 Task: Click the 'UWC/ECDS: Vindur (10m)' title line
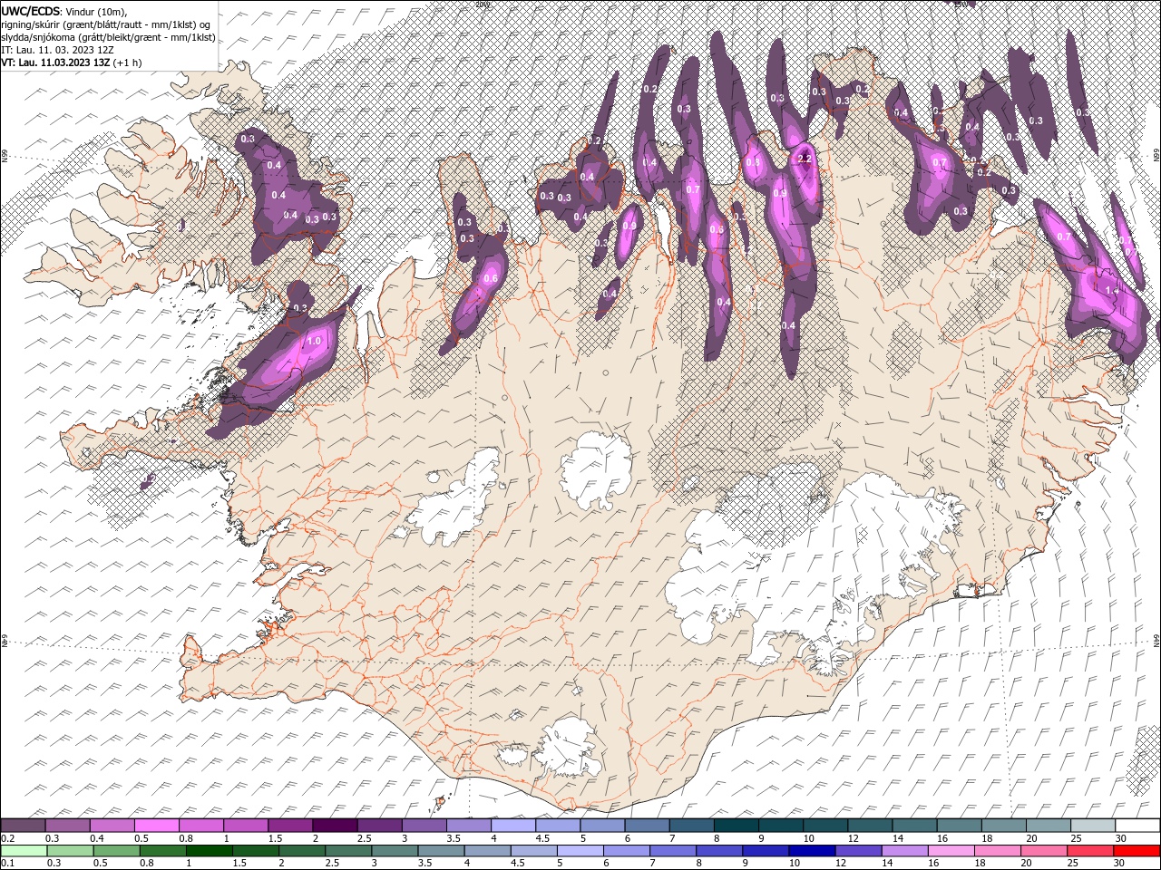pyautogui.click(x=64, y=11)
